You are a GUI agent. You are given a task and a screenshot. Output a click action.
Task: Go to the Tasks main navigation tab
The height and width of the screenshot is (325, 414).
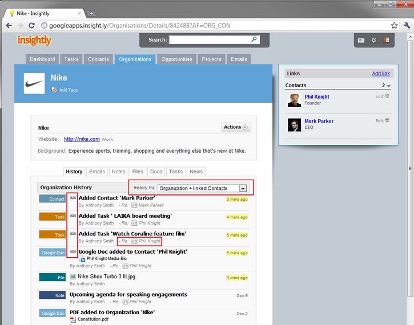[71, 59]
